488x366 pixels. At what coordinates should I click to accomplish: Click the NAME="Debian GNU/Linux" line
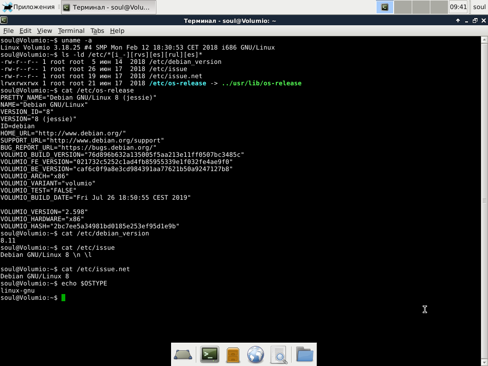pos(44,104)
